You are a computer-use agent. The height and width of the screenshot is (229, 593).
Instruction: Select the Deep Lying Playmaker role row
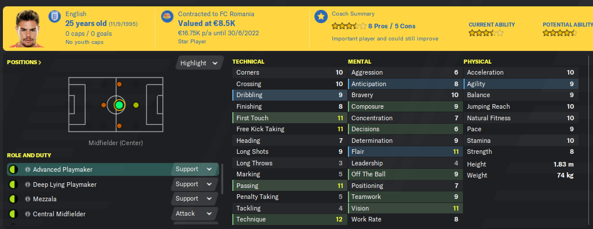click(x=113, y=184)
